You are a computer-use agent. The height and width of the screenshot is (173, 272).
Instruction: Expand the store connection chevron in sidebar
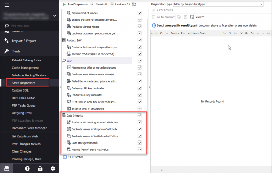coord(55,16)
